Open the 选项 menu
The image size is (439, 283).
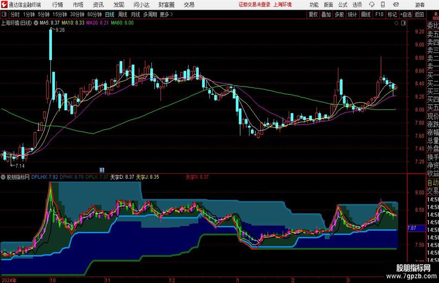point(357,5)
